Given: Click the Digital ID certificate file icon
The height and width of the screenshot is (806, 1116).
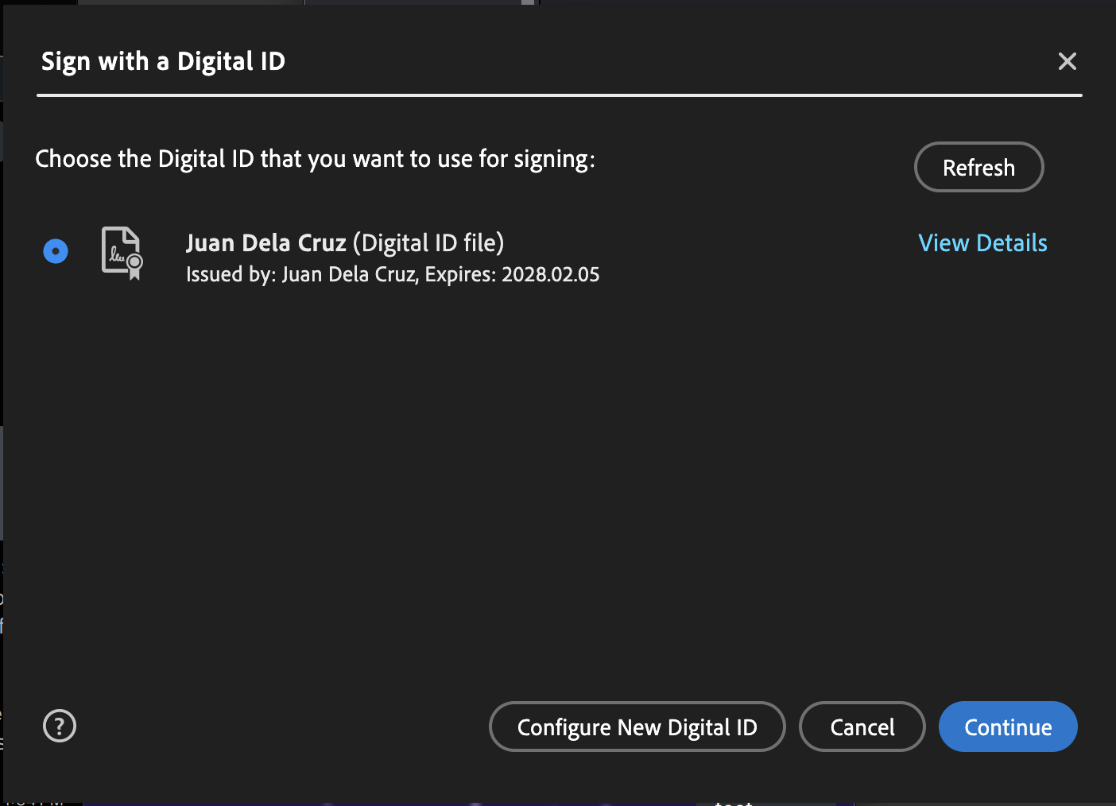Looking at the screenshot, I should point(122,254).
